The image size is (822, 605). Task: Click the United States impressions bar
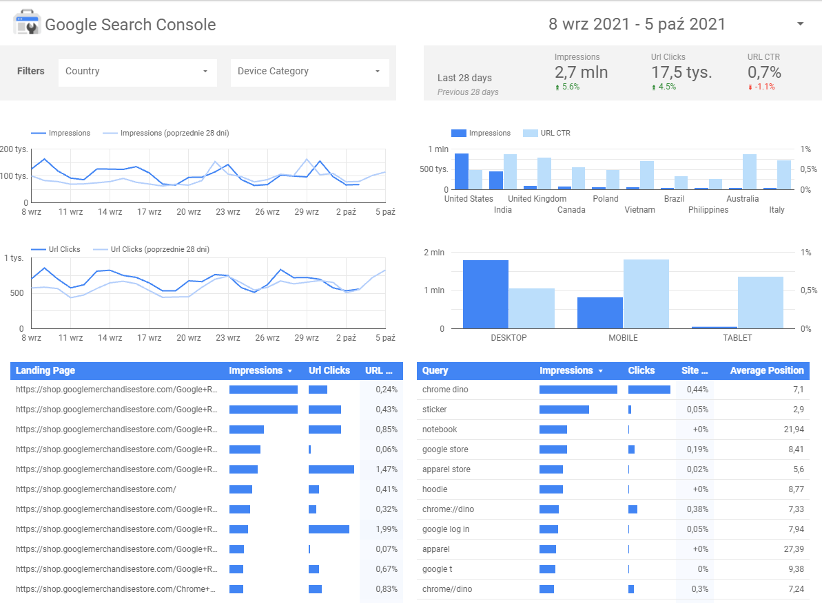coord(461,171)
